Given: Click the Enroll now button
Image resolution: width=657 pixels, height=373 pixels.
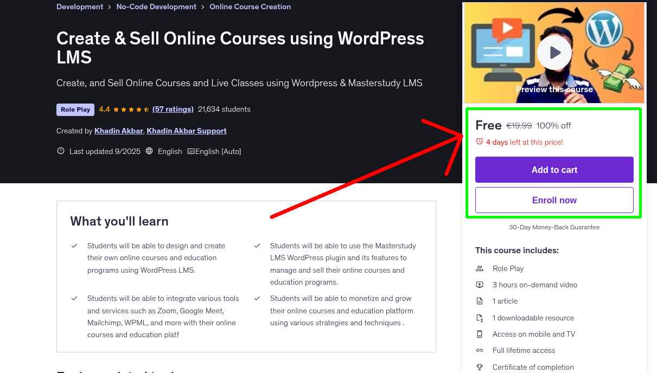Looking at the screenshot, I should (554, 200).
